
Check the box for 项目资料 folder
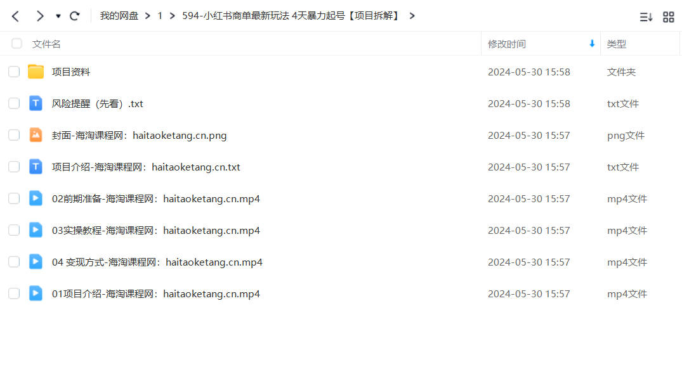pyautogui.click(x=14, y=72)
